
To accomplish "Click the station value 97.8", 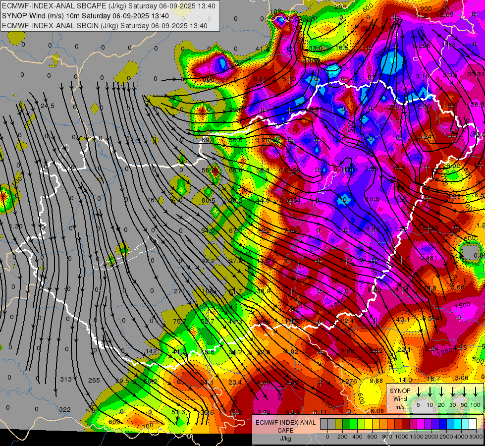I will 236,261.
